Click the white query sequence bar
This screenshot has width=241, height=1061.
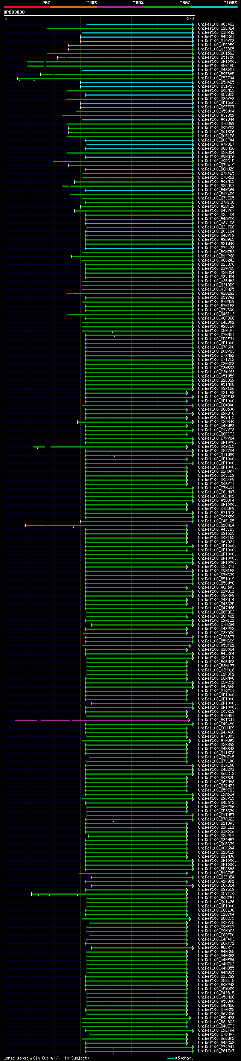(99, 16)
